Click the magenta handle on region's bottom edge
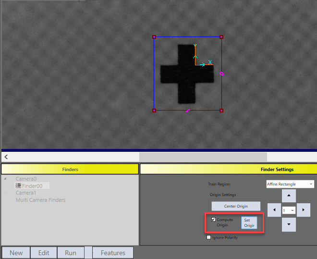 coord(188,111)
